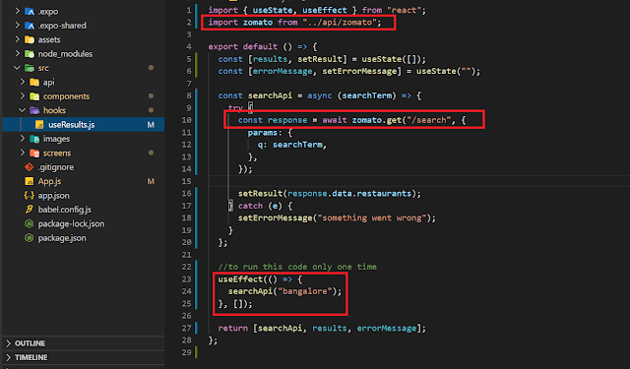Viewport: 630px width, 369px height.
Task: Click the try keyword on line 9
Action: [235, 107]
